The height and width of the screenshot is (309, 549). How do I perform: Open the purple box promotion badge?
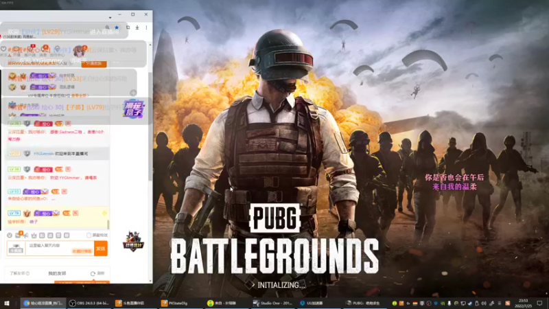(133, 108)
